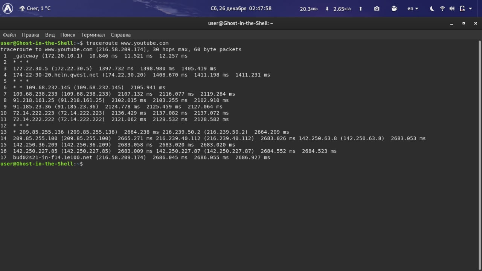Click the text '216.239.50.2 (216.239.50.2)'
Viewport: 482px width, 271px height.
pyautogui.click(x=205, y=132)
